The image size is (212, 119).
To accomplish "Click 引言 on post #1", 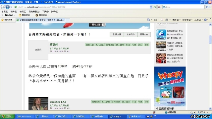I will (x=128, y=45).
